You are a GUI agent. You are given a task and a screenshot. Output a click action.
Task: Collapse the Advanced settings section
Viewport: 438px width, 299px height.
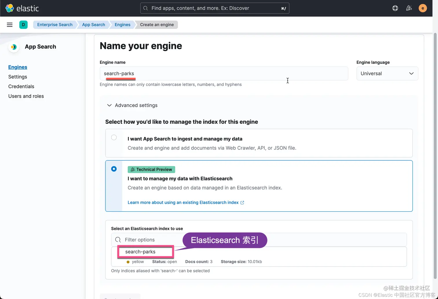(132, 105)
